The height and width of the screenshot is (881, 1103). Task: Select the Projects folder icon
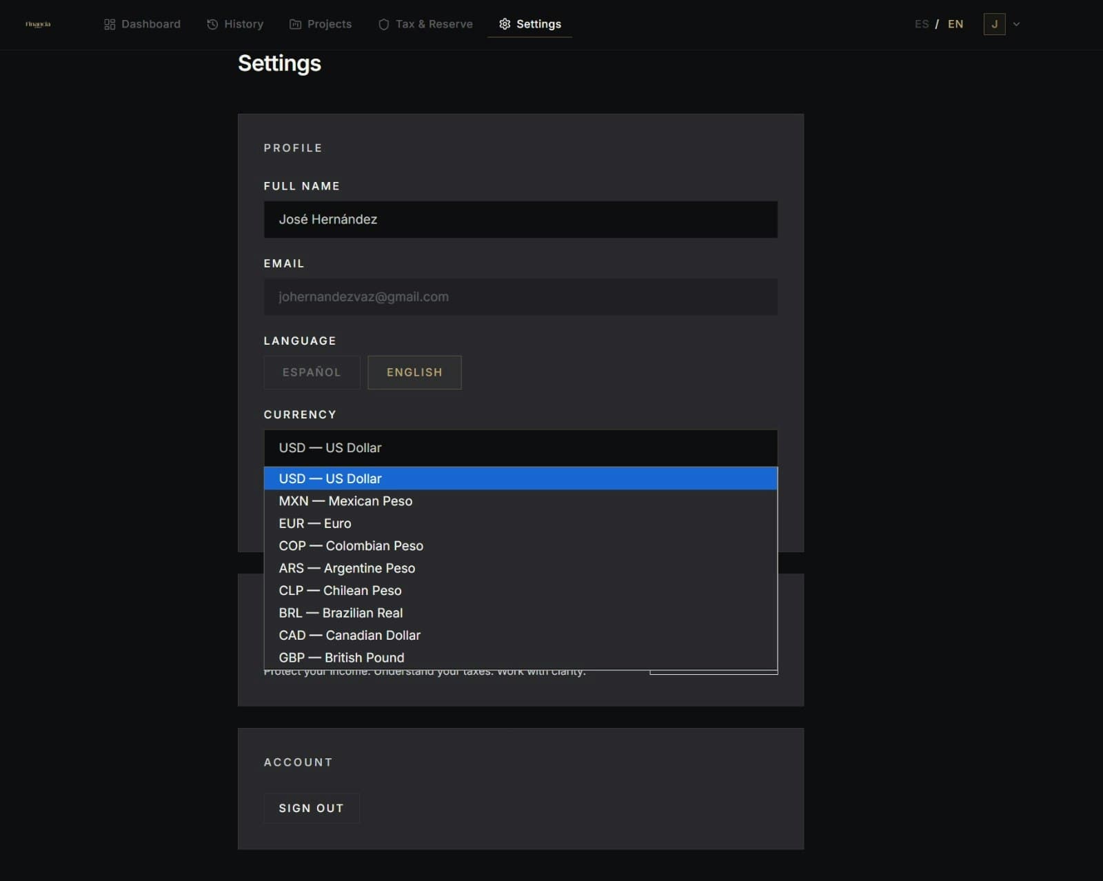295,24
